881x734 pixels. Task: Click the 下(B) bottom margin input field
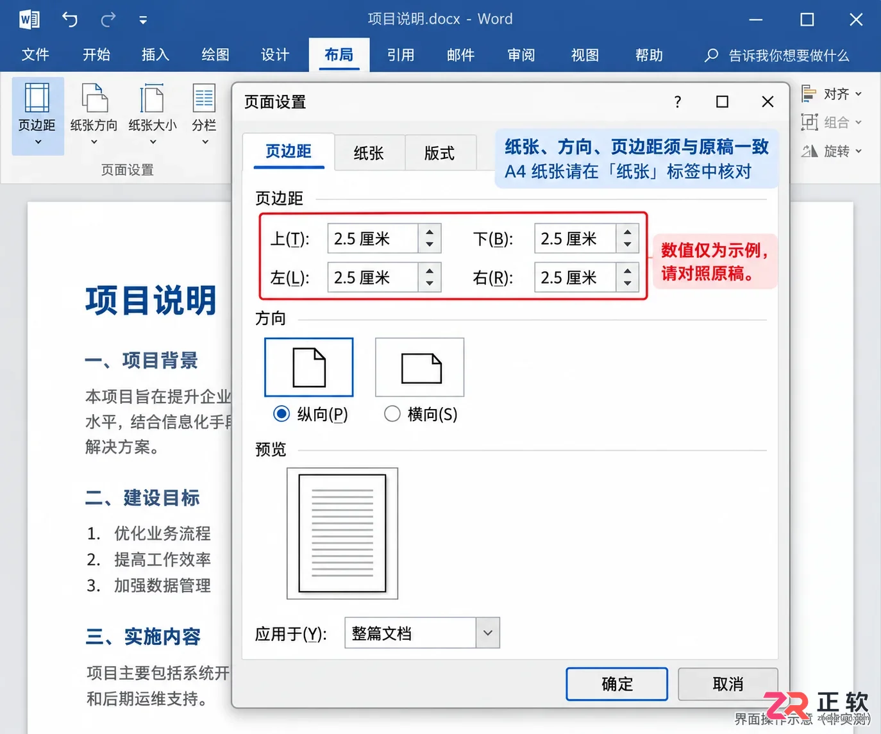(575, 239)
